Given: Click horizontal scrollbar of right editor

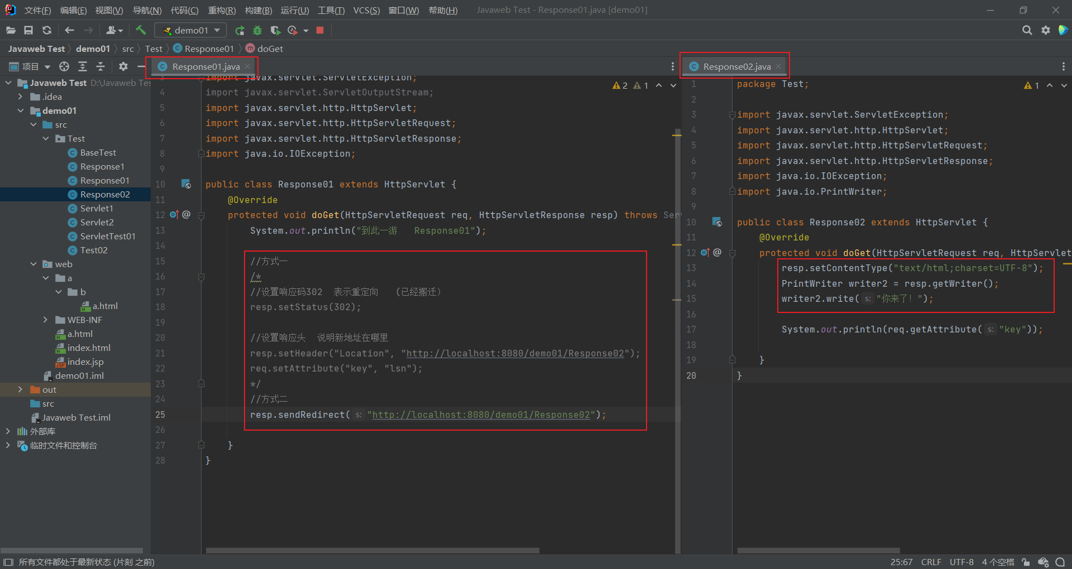Looking at the screenshot, I should 819,551.
